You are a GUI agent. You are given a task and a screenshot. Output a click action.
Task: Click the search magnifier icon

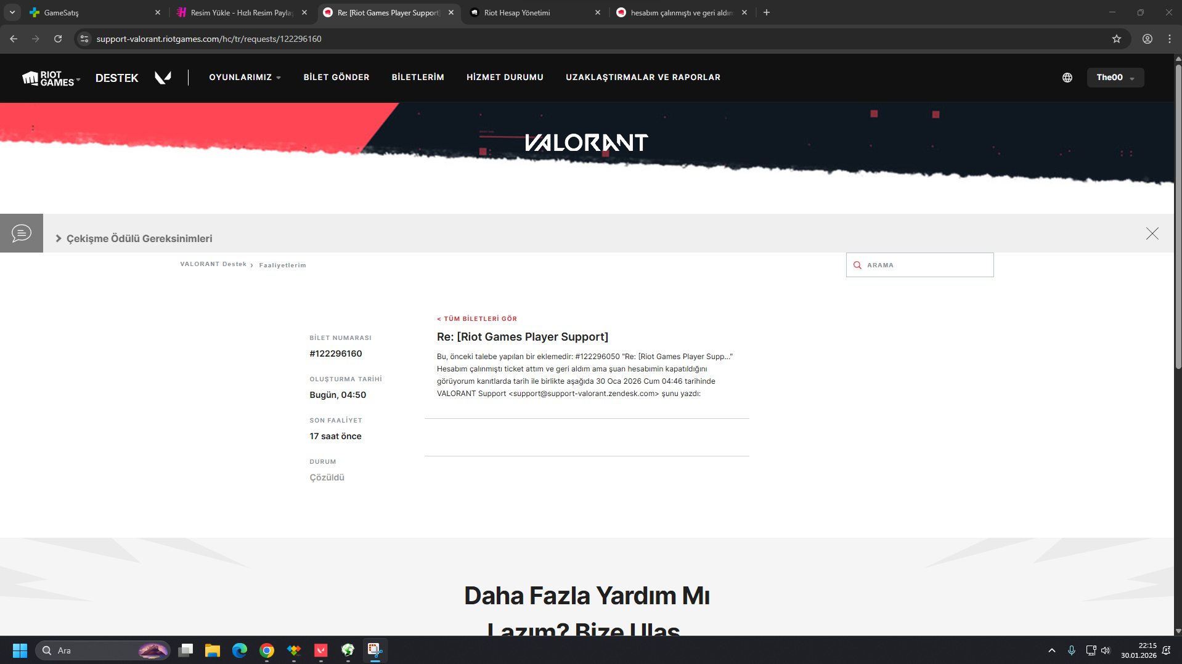tap(857, 265)
